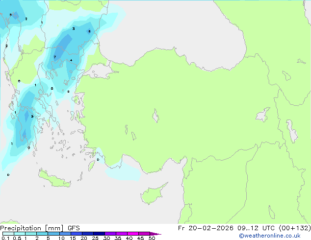Click the '30' legend scale label
The image size is (311, 240).
pyautogui.click(x=106, y=238)
